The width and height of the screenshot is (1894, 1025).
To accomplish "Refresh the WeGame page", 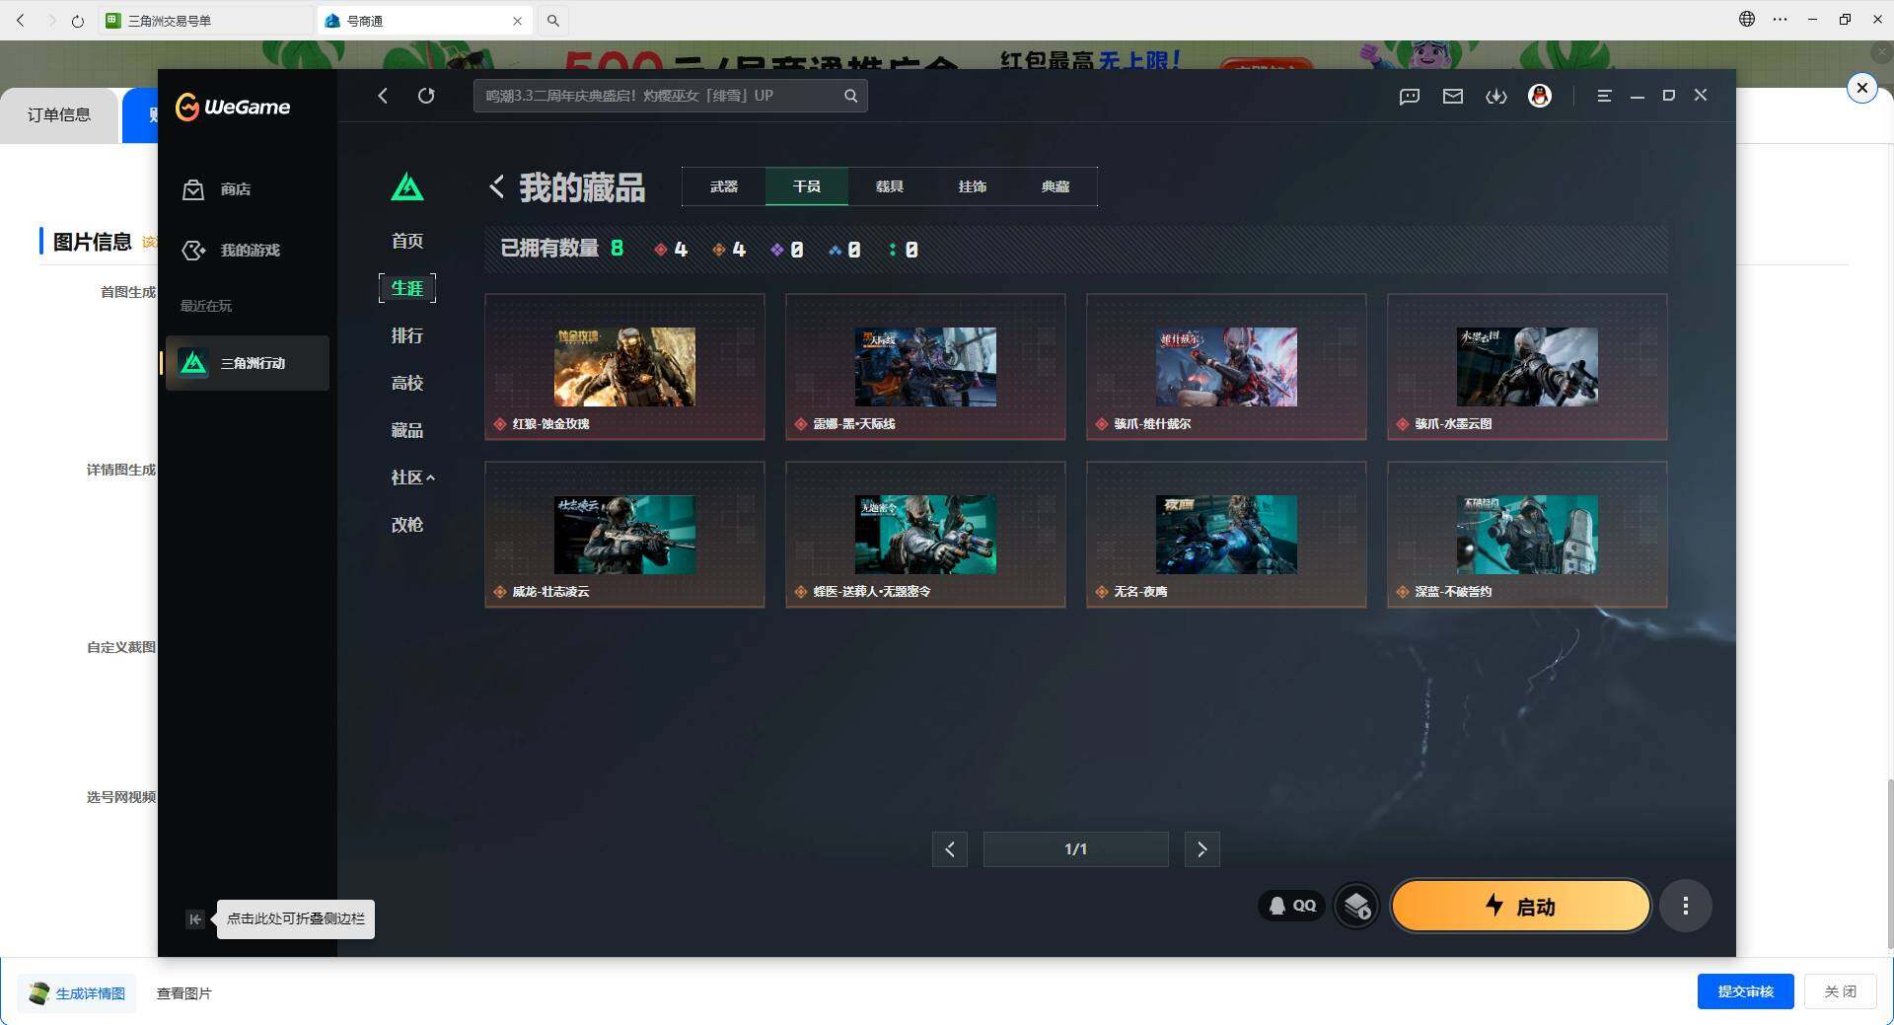I will 426,96.
